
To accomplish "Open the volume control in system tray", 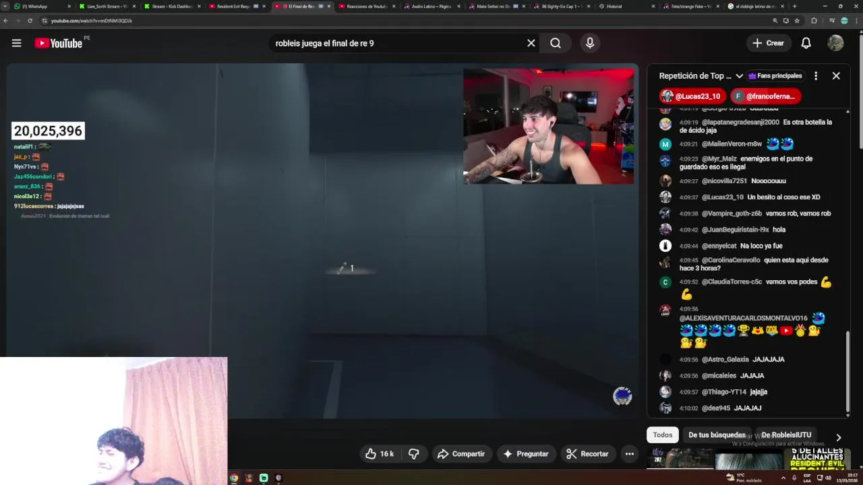I will pos(828,478).
